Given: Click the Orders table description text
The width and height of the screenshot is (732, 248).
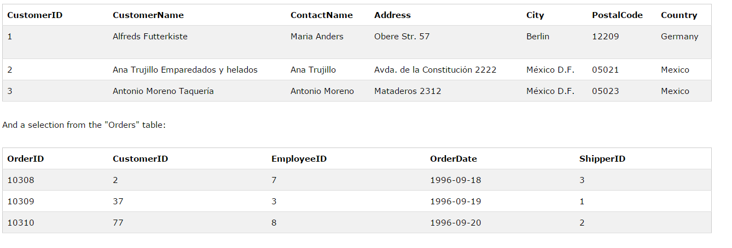Looking at the screenshot, I should click(84, 125).
